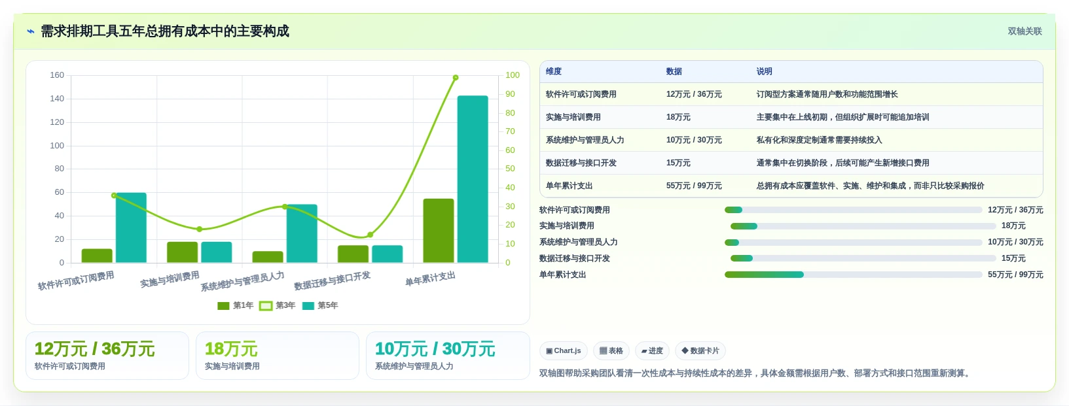Click the footnote starting 双轴图帮助采购团队
This screenshot has width=1069, height=406.
tap(756, 373)
